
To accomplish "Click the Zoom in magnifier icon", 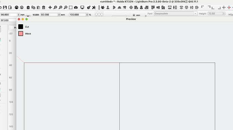I will click(x=61, y=7).
